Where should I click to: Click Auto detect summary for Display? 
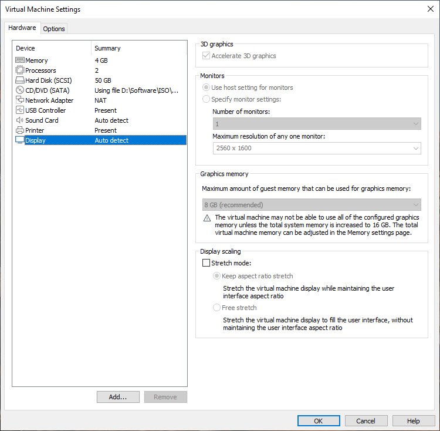pos(111,140)
